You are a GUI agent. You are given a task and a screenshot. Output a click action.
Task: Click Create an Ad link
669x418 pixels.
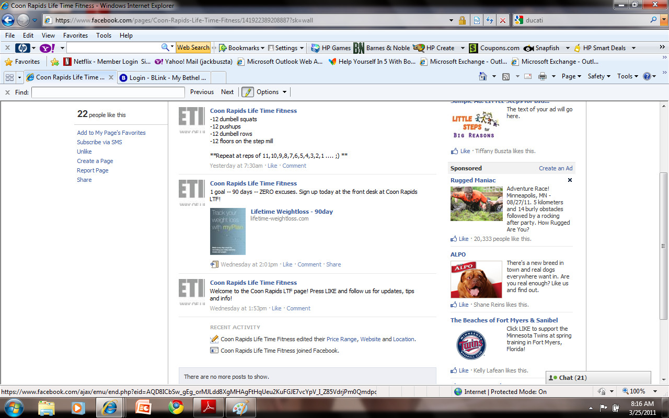tap(556, 168)
